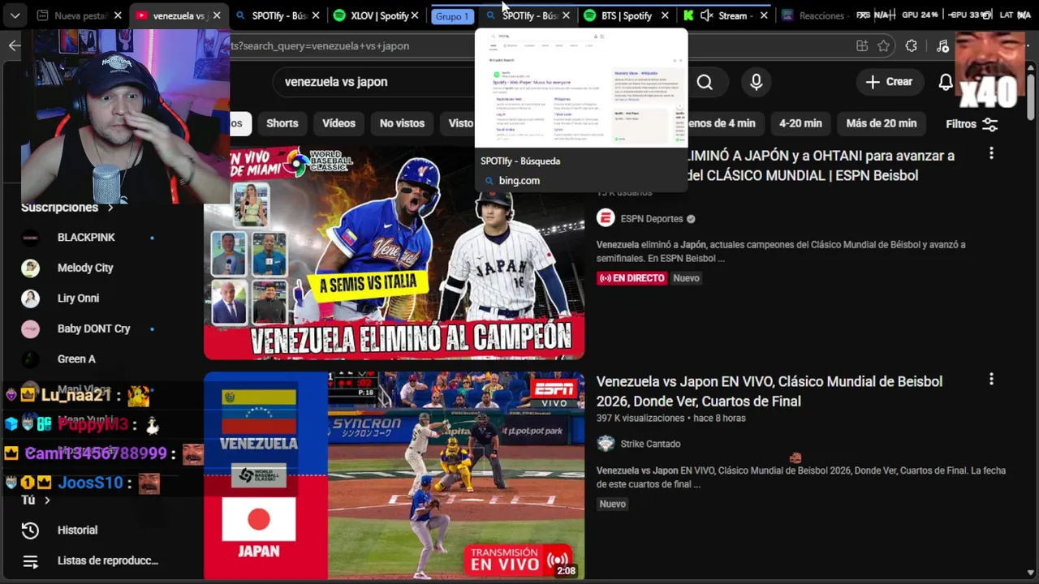Open more options for ESPN Beisbol video
1039x584 pixels.
coord(991,153)
